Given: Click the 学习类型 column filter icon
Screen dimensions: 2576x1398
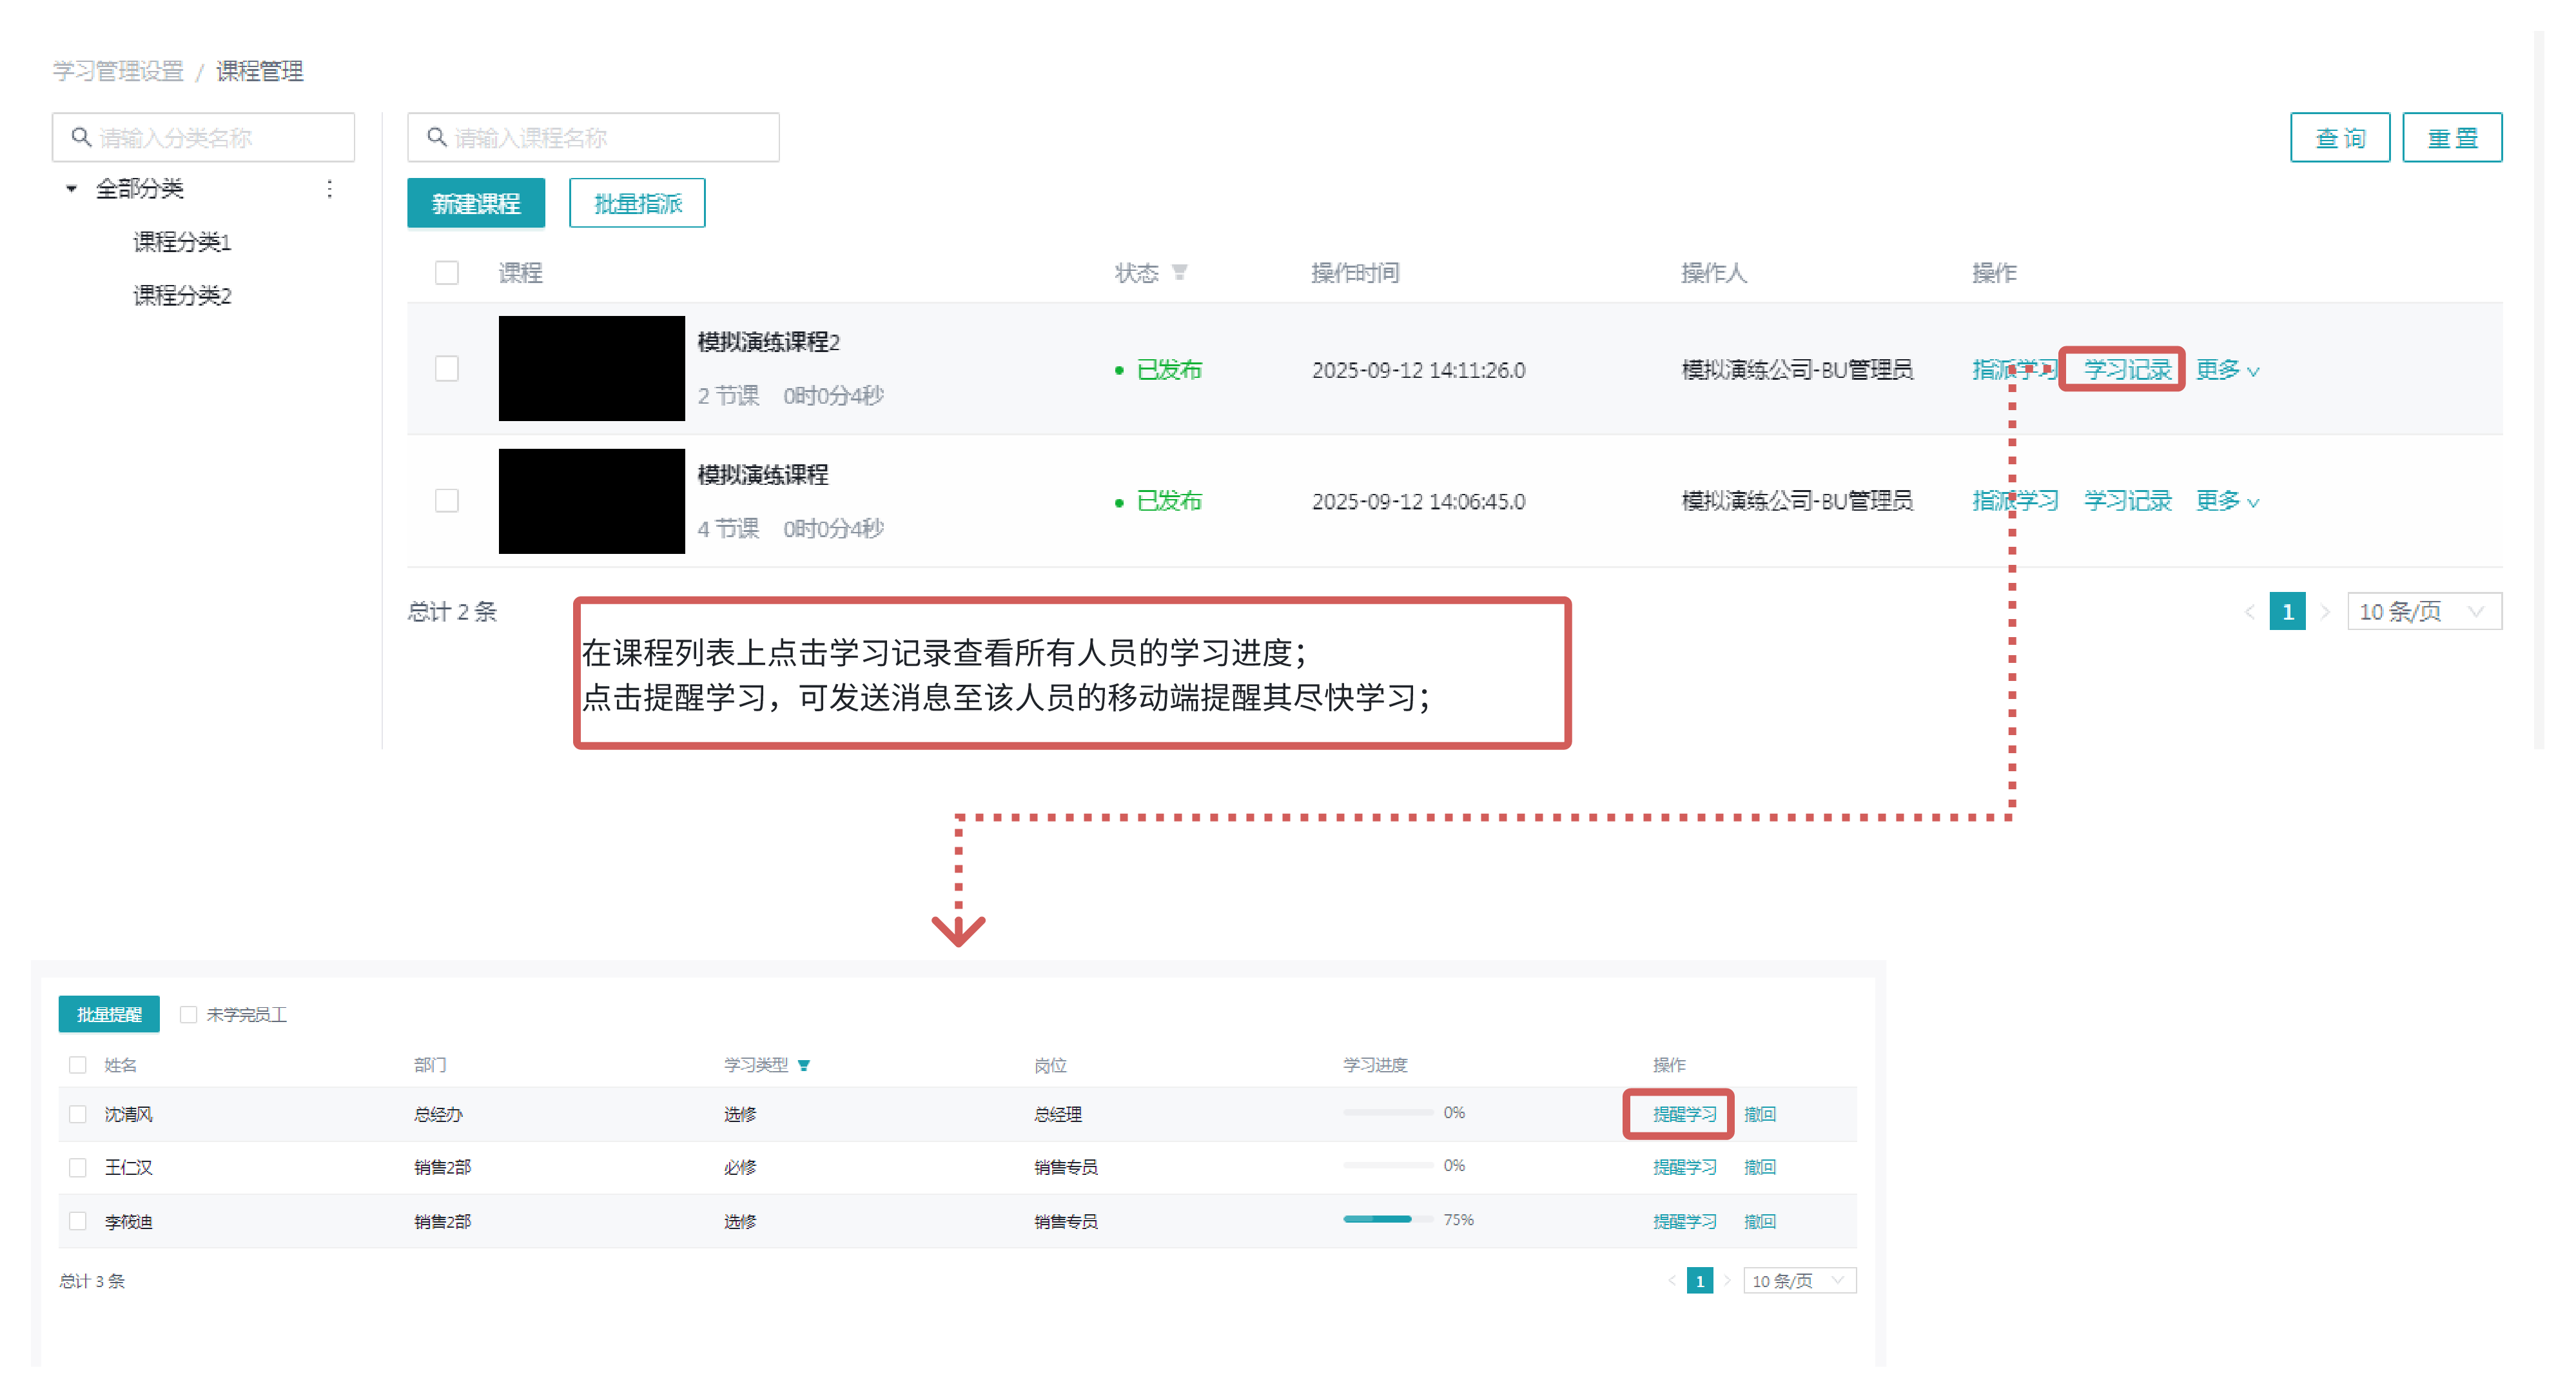Looking at the screenshot, I should (x=804, y=1065).
